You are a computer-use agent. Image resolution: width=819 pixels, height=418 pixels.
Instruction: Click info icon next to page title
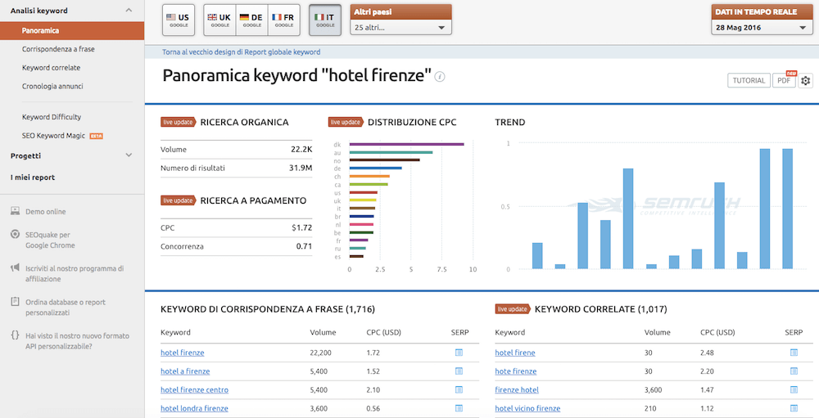441,77
